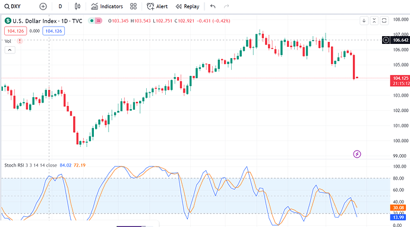Click the blue buy price 104.126

click(x=53, y=31)
